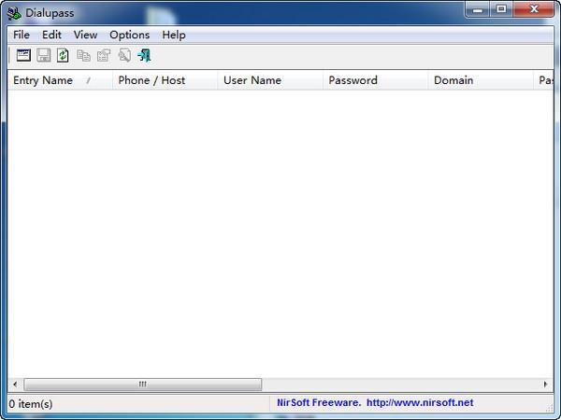561x420 pixels.
Task: Refresh the list with green arrows icon
Action: click(63, 55)
